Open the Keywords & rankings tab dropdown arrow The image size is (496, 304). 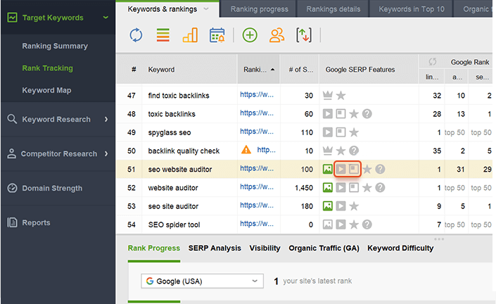206,9
